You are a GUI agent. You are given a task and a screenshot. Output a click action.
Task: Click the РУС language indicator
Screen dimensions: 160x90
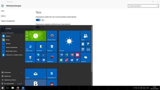pyautogui.click(x=147, y=88)
